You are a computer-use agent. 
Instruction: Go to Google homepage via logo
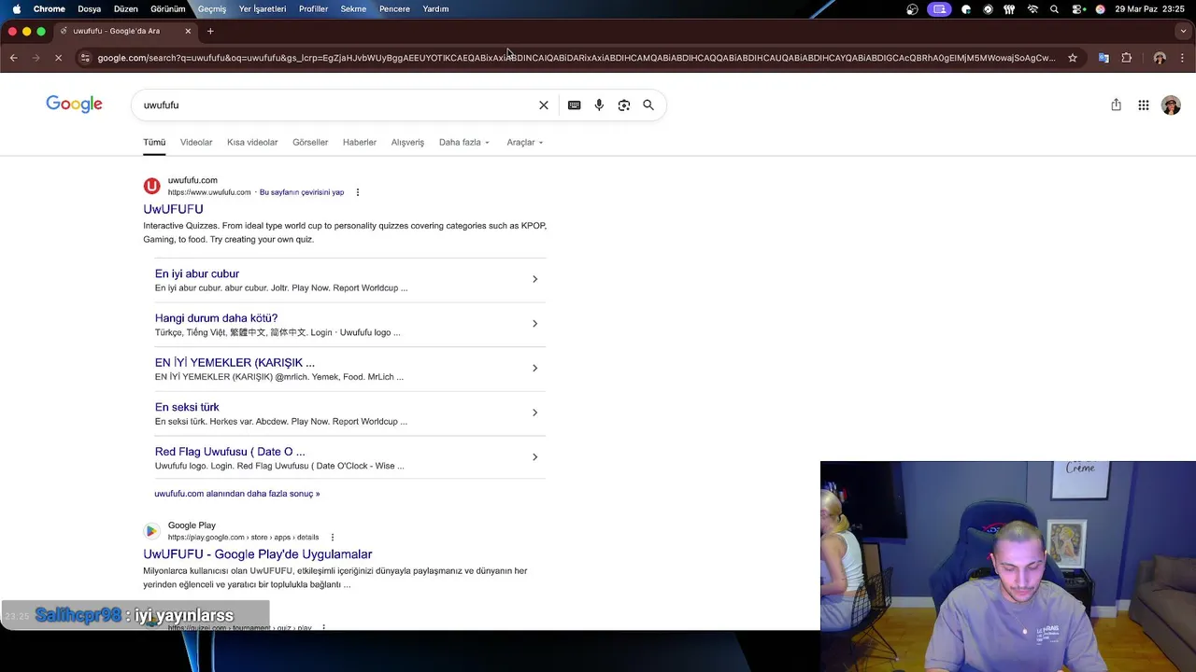[74, 105]
